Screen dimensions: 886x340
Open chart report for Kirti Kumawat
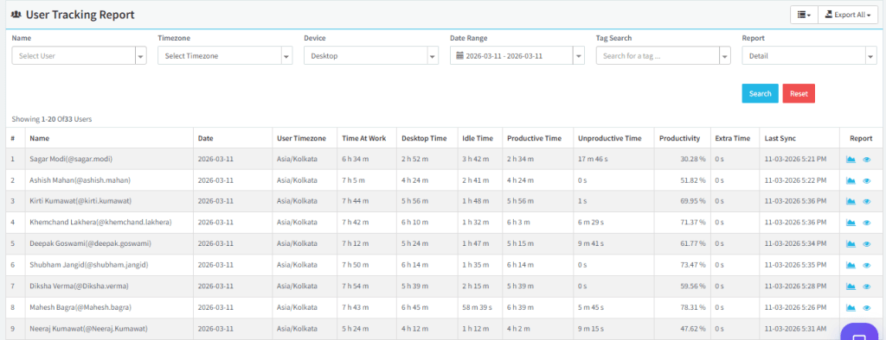[851, 202]
